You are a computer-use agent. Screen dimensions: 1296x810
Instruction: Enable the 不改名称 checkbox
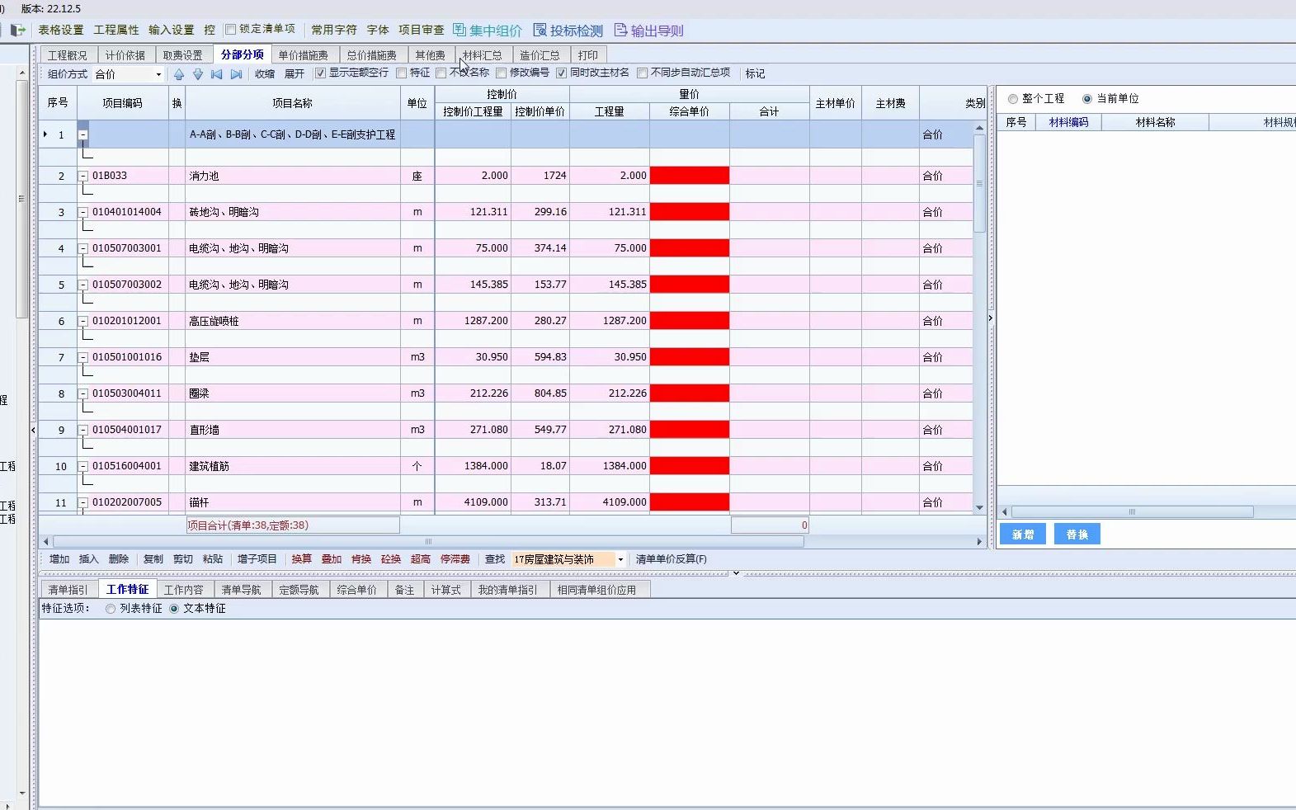[441, 73]
